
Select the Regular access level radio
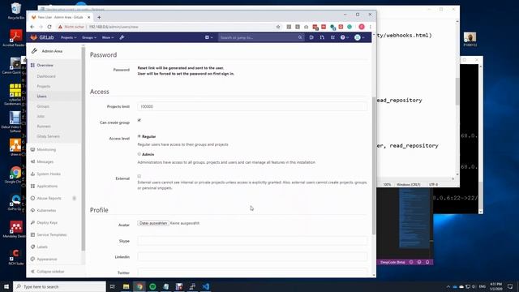click(139, 136)
